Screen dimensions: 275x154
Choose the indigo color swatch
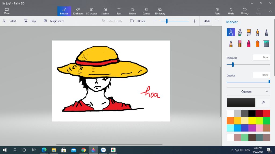[245, 128]
